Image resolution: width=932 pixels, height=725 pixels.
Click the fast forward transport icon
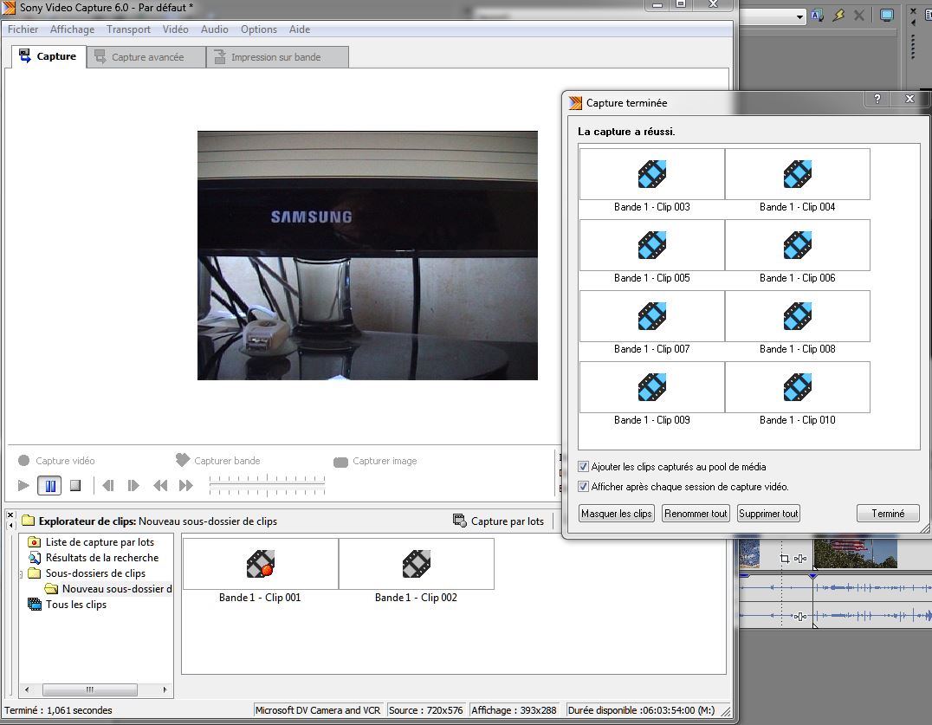point(185,486)
